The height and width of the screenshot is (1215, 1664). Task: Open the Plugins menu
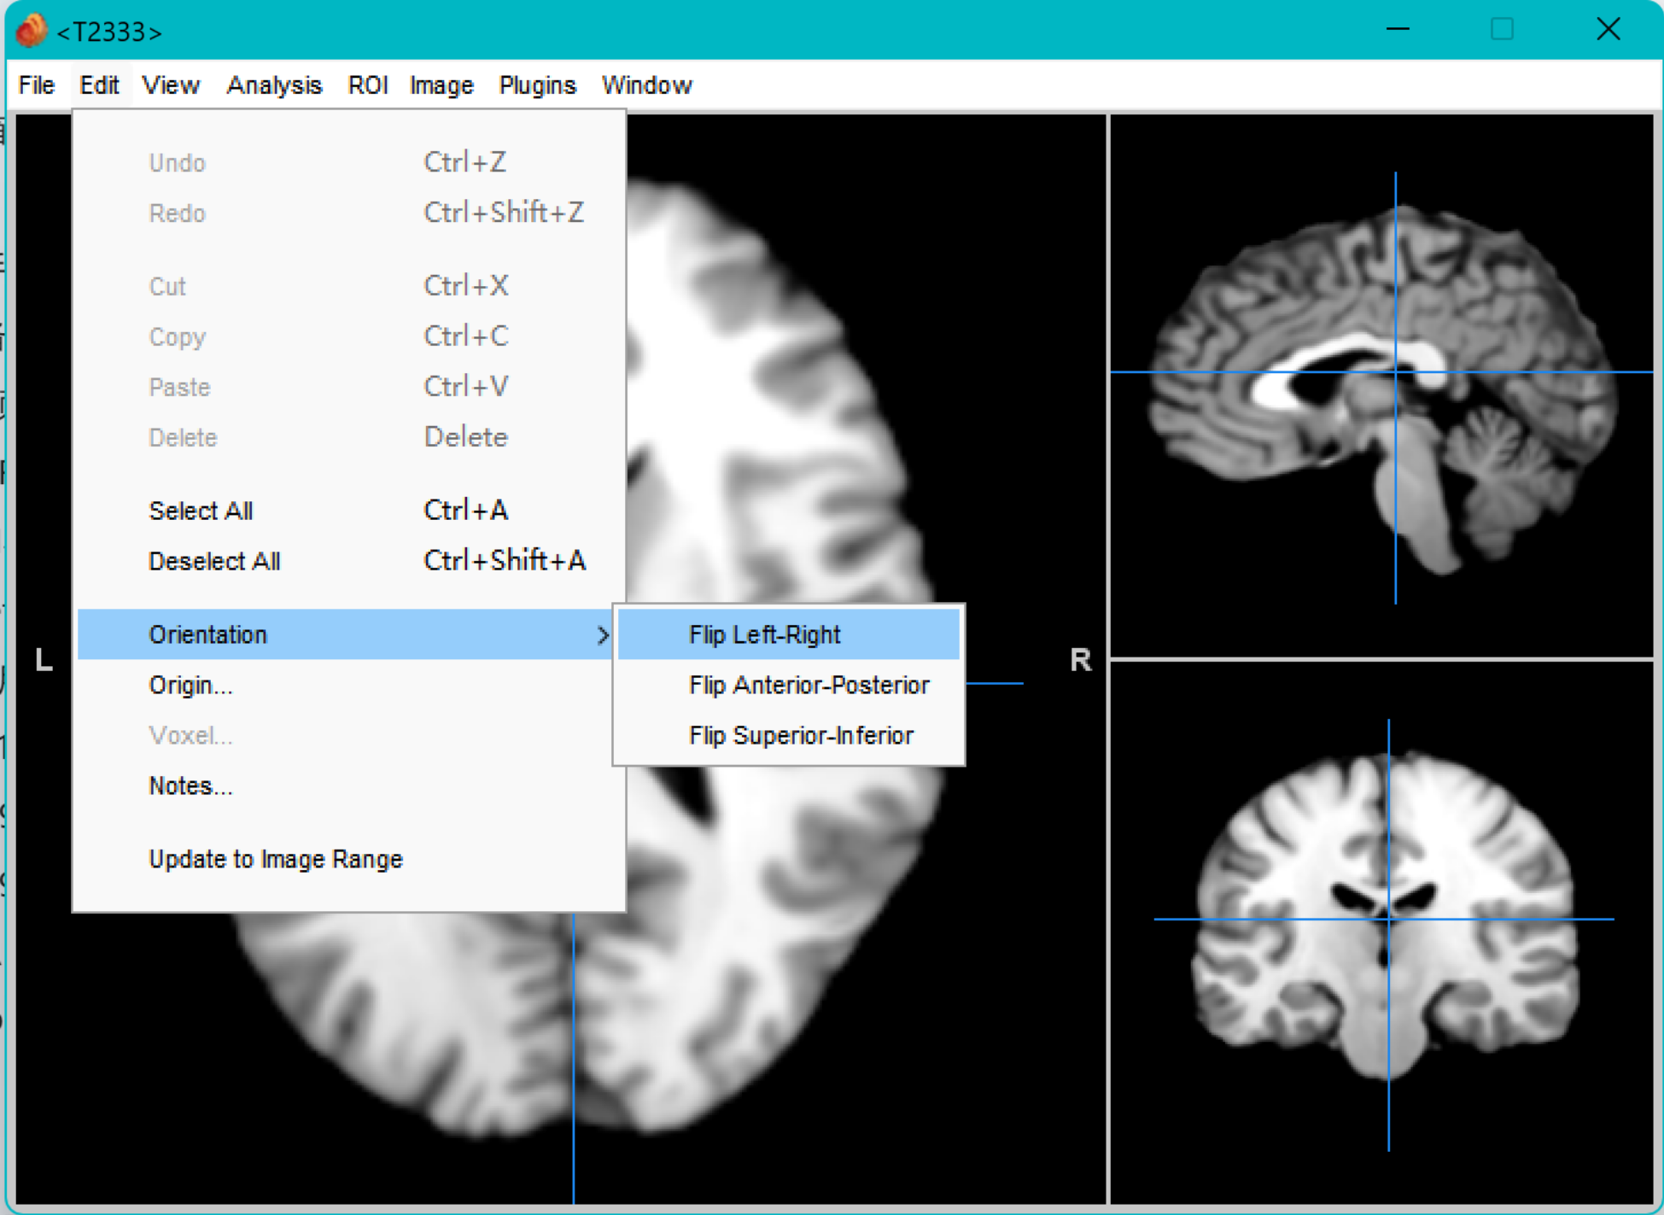[x=537, y=85]
